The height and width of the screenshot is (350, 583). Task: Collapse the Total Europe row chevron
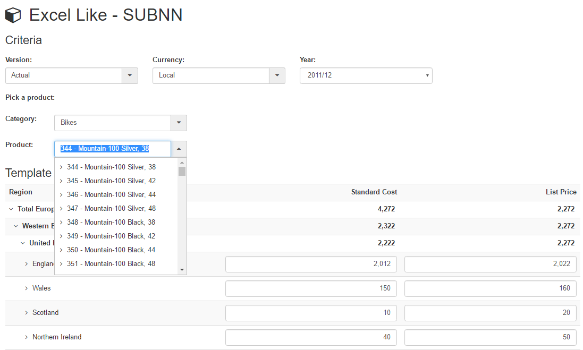[x=11, y=209]
